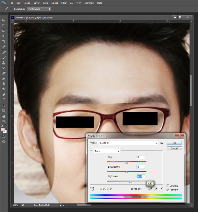
Task: Click the Add to Sample eyedropper
Action: [x=156, y=189]
